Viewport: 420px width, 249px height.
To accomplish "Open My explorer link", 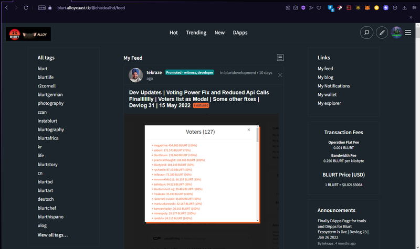I will [329, 103].
